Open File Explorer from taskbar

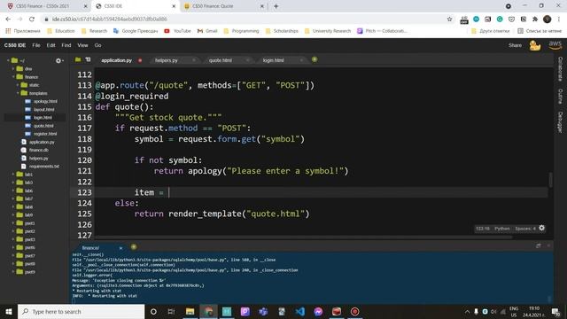[190, 311]
